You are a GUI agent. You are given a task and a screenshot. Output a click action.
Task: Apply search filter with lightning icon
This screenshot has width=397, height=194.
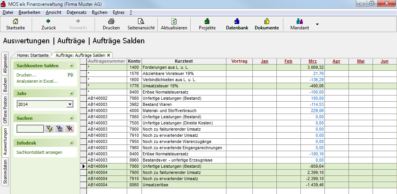49,129
